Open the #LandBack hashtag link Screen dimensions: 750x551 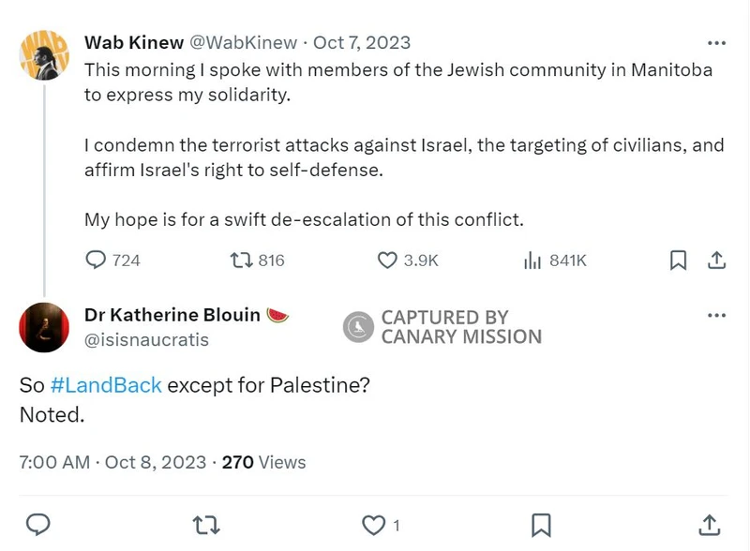click(x=105, y=385)
